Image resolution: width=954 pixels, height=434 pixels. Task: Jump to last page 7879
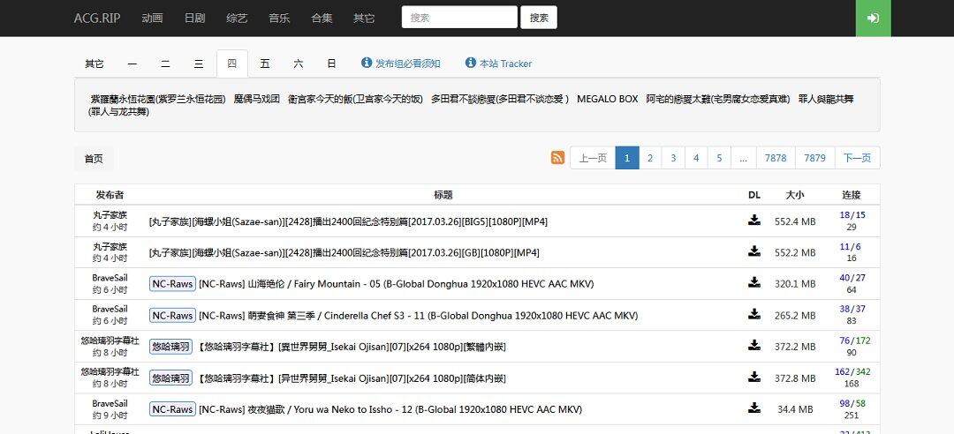coord(814,158)
